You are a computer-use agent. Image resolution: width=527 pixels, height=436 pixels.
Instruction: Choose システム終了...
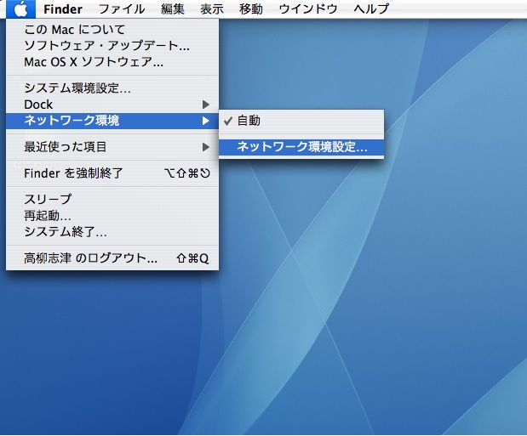[x=112, y=231]
